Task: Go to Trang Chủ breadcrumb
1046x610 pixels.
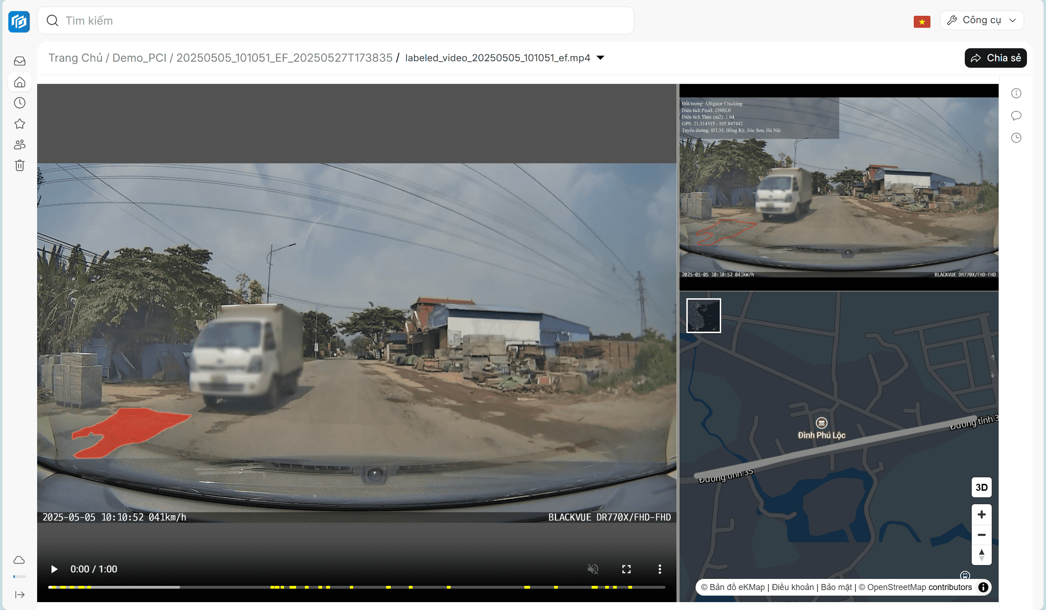Action: click(75, 58)
